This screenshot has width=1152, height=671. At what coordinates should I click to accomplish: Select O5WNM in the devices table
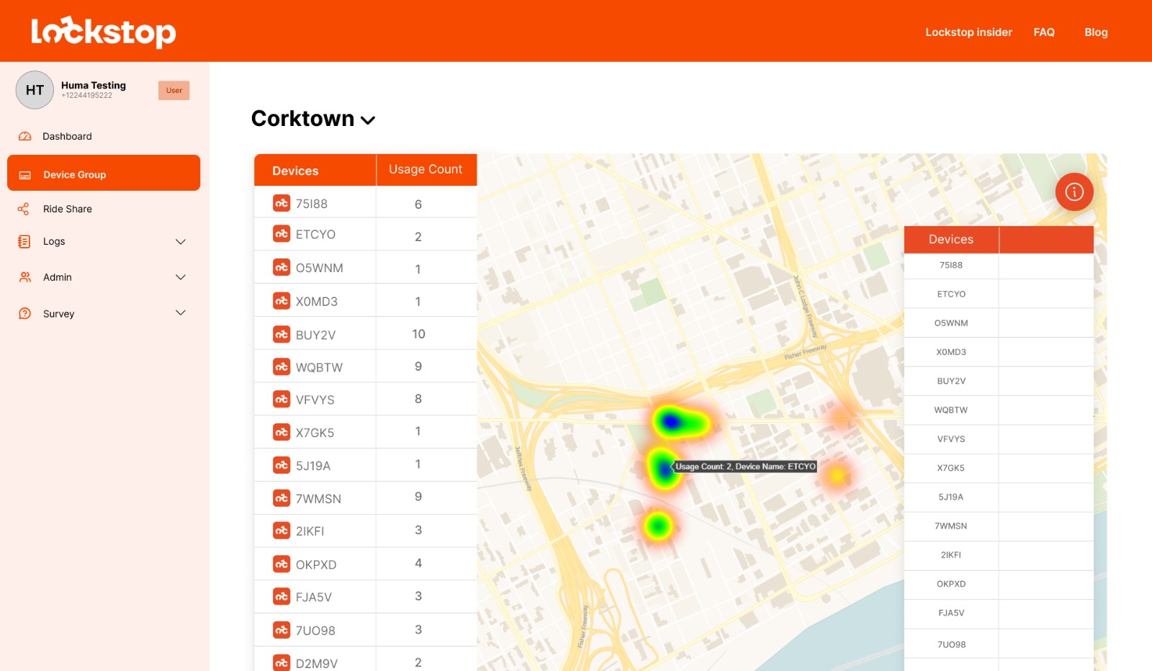tap(319, 268)
